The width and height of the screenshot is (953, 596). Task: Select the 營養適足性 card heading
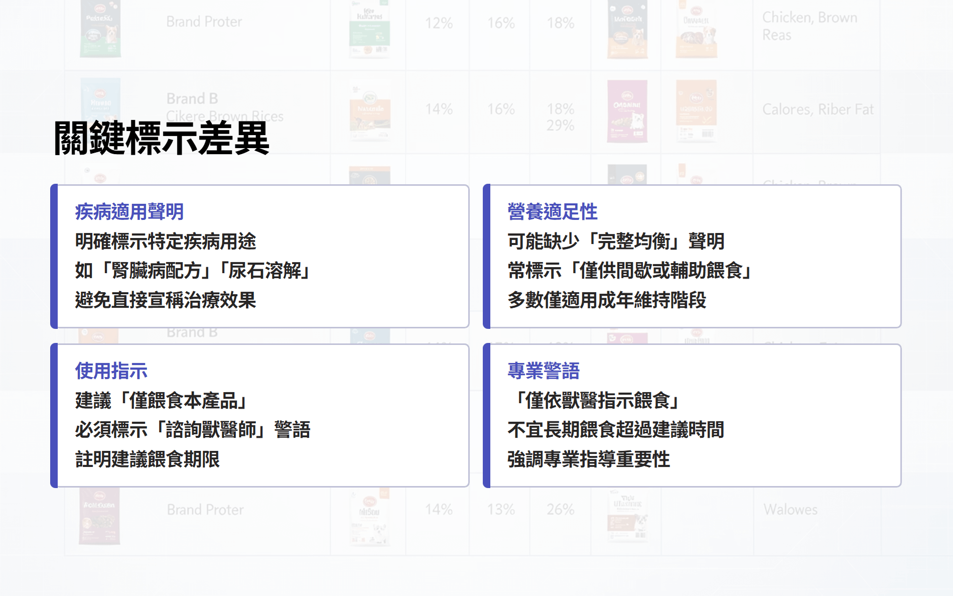click(552, 212)
